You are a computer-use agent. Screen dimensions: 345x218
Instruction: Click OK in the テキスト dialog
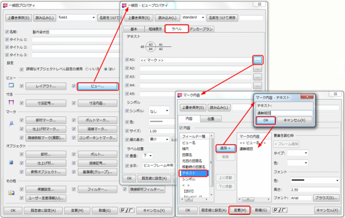pos(266,120)
